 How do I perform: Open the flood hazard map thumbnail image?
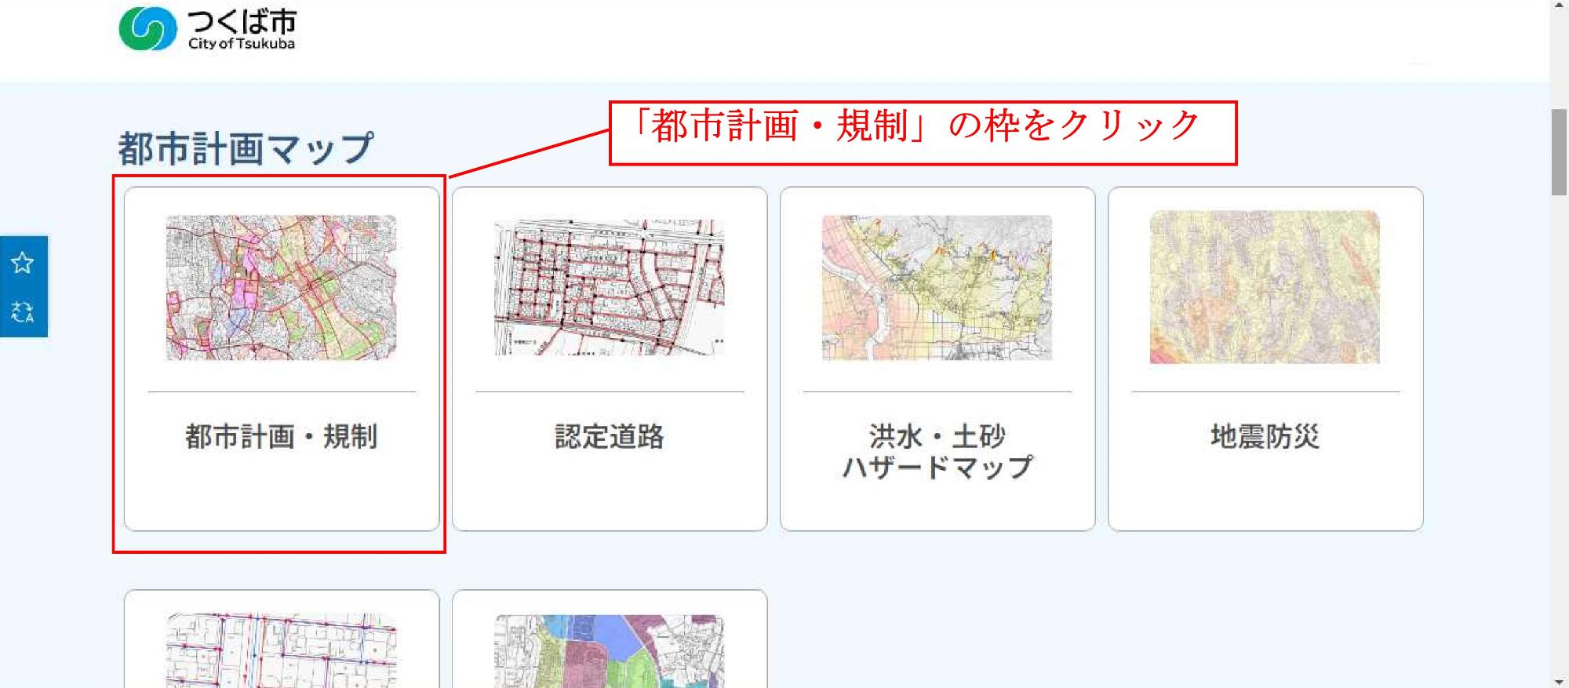(x=937, y=287)
